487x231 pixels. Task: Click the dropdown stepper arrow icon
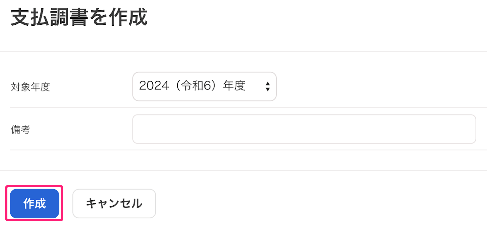267,87
